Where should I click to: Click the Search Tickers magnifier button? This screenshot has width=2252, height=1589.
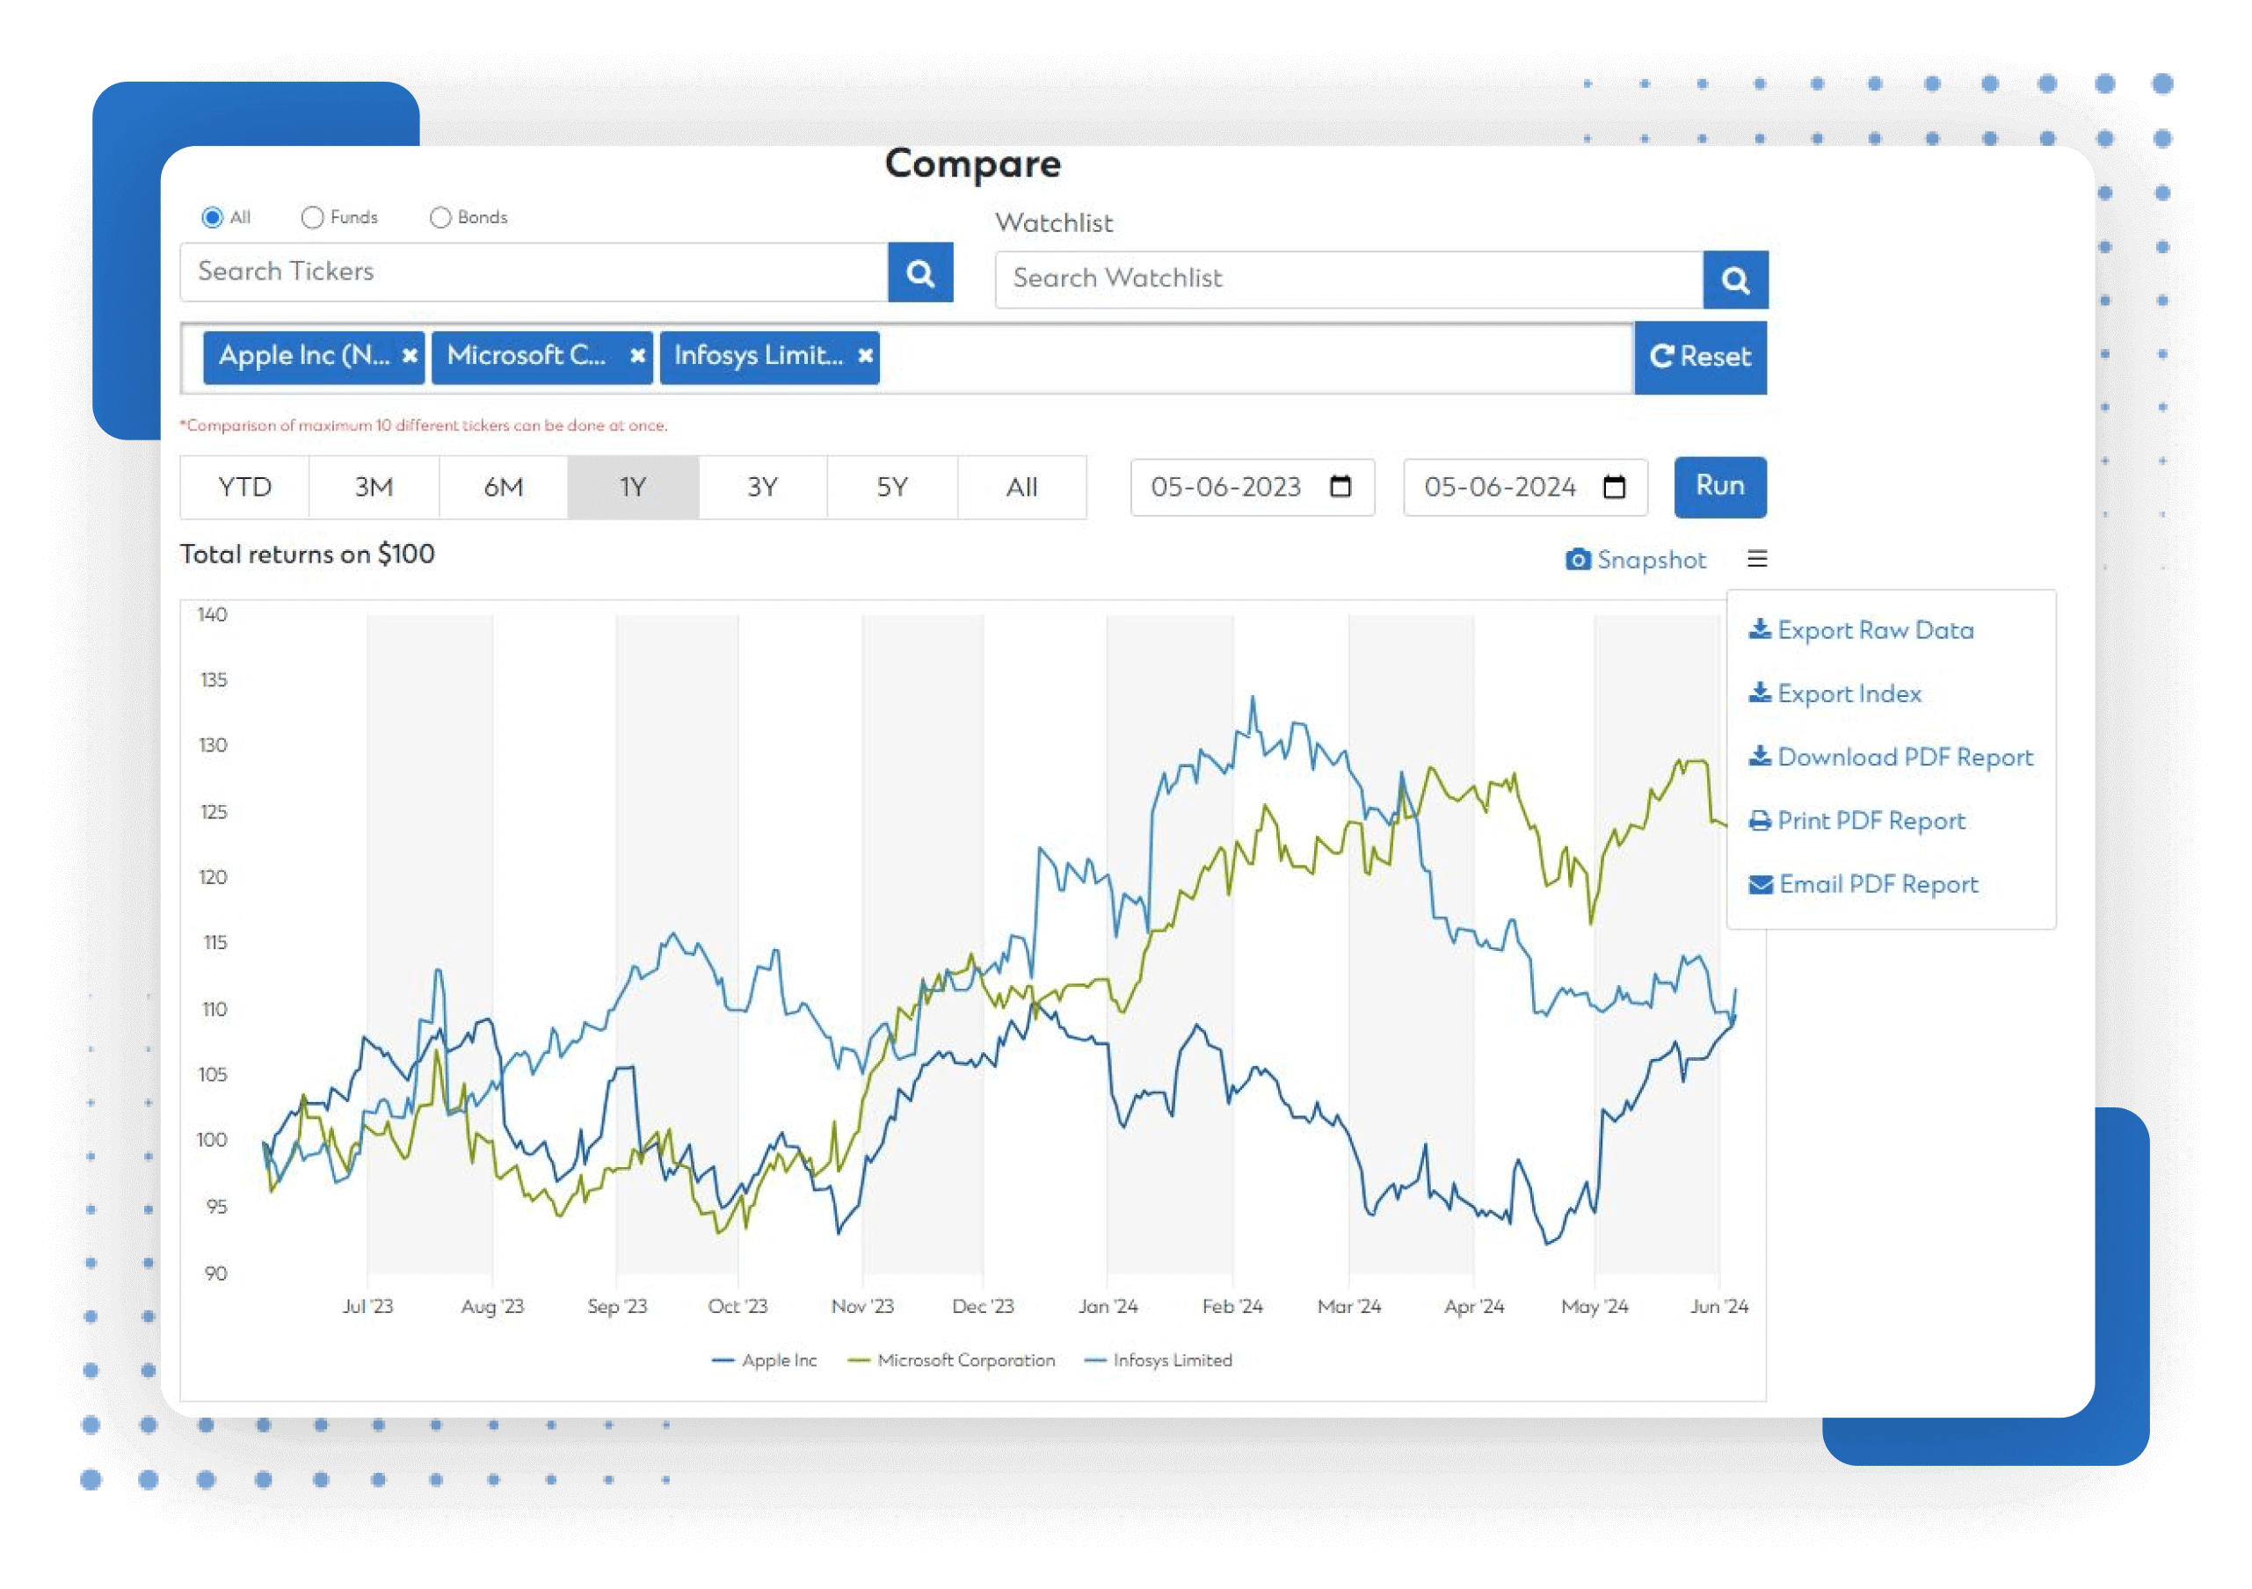coord(919,272)
